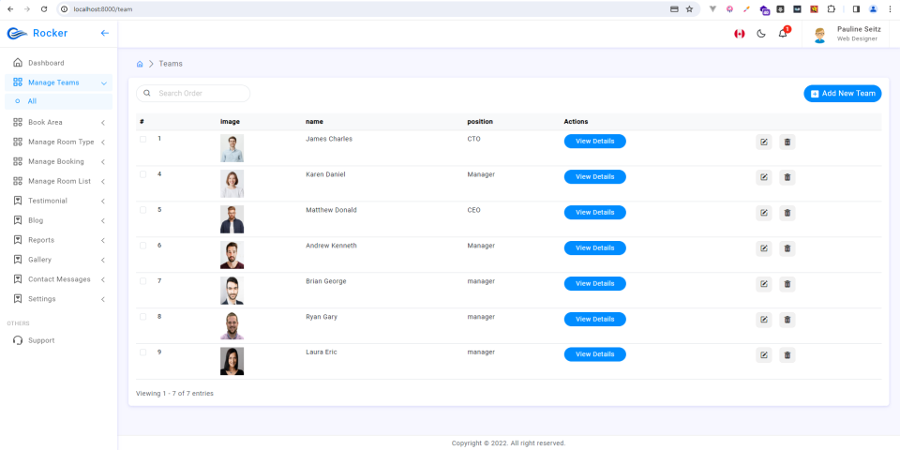Click the trash icon for Laura Eric

coord(787,354)
